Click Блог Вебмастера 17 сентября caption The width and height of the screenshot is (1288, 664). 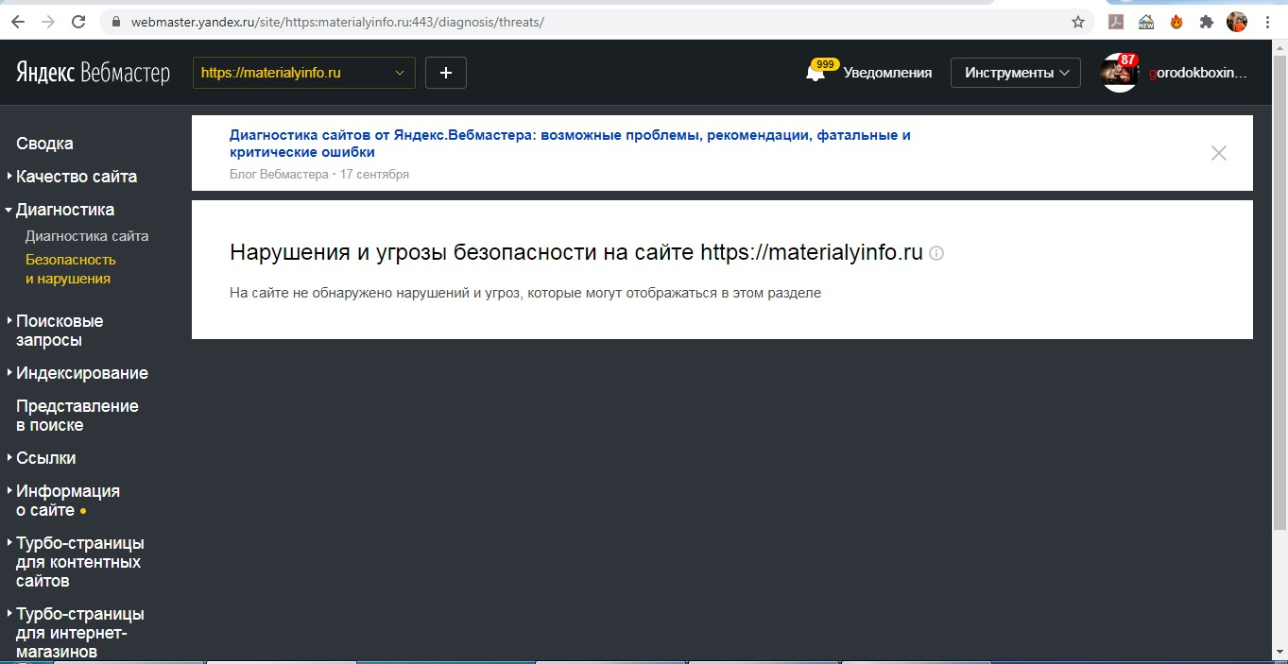pyautogui.click(x=319, y=175)
